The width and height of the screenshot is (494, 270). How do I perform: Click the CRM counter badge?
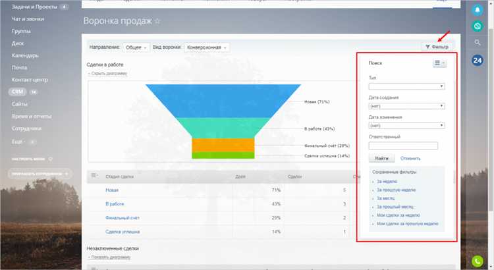34,92
